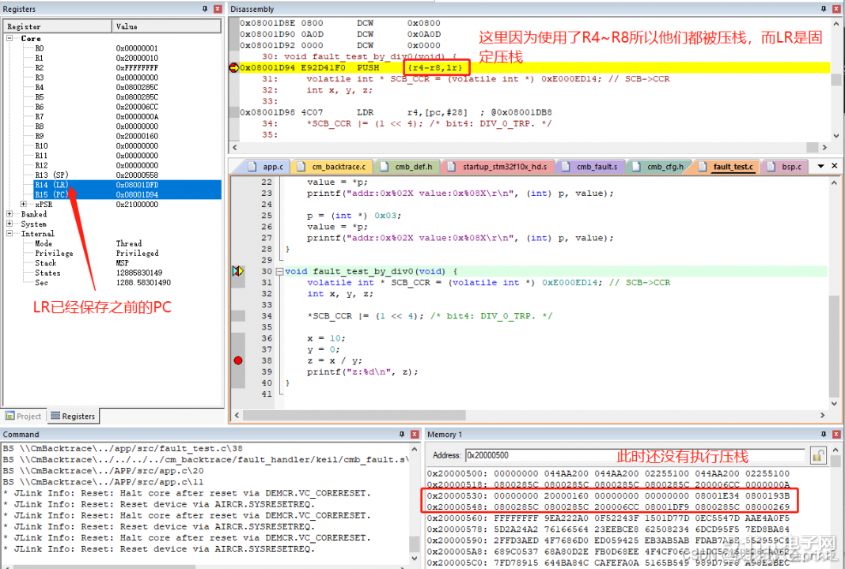This screenshot has width=845, height=569.
Task: Collapse the fault_test_by_div0 function fold
Action: click(x=279, y=271)
